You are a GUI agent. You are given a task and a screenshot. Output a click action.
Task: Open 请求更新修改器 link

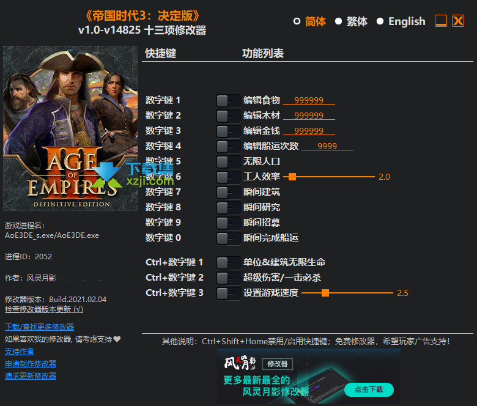pos(31,376)
